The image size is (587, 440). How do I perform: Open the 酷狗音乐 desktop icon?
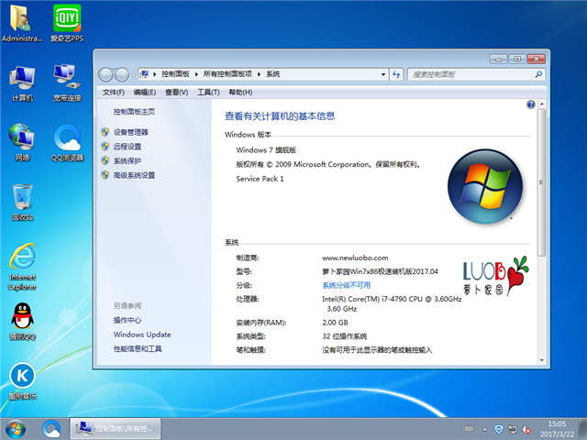23,377
